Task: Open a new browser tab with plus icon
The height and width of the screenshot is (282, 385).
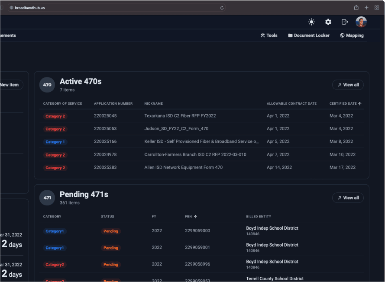Action: 366,7
